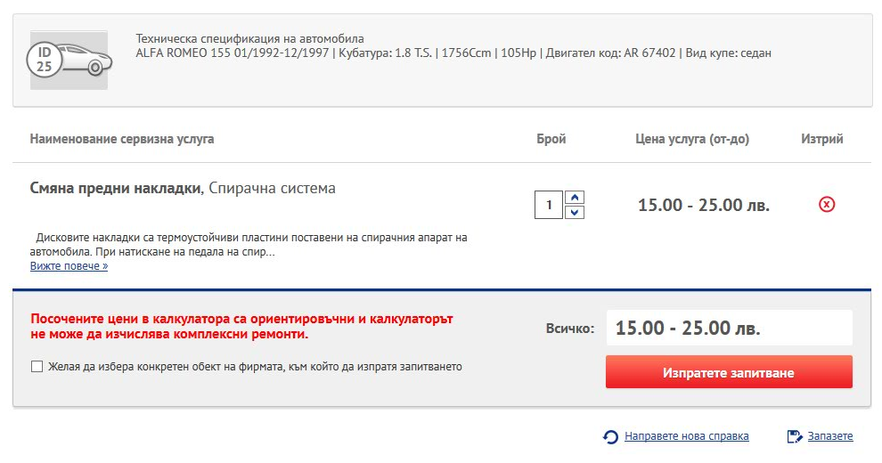
Task: Click the total price field 15.00 - 25.00 лв.
Action: pyautogui.click(x=729, y=328)
